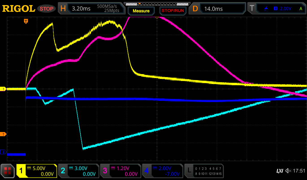Toggle channel 3 with 1.20V scale
307x180 pixels.
point(121,171)
